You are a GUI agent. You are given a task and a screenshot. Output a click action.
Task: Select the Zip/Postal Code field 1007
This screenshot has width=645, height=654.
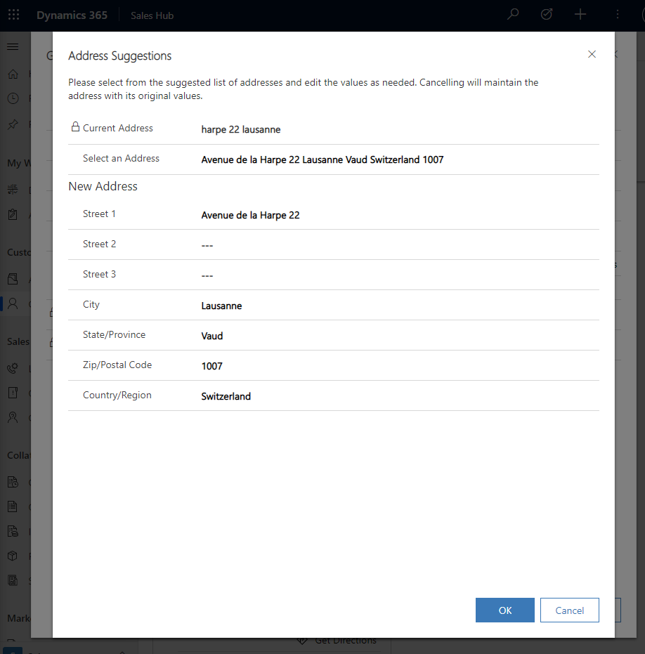pyautogui.click(x=399, y=366)
